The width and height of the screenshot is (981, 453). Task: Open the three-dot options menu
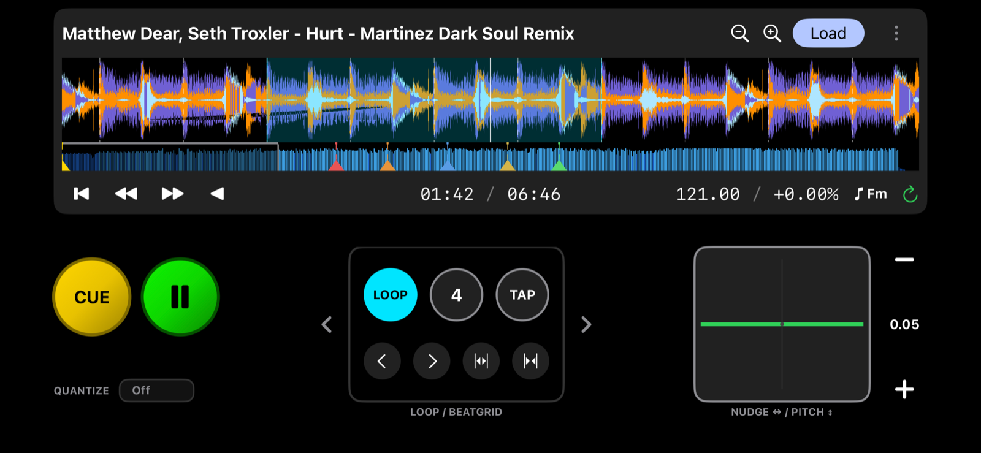(x=896, y=33)
